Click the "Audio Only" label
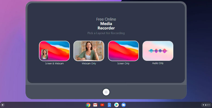Image resolution: width=212 pixels, height=108 pixels. [158, 63]
